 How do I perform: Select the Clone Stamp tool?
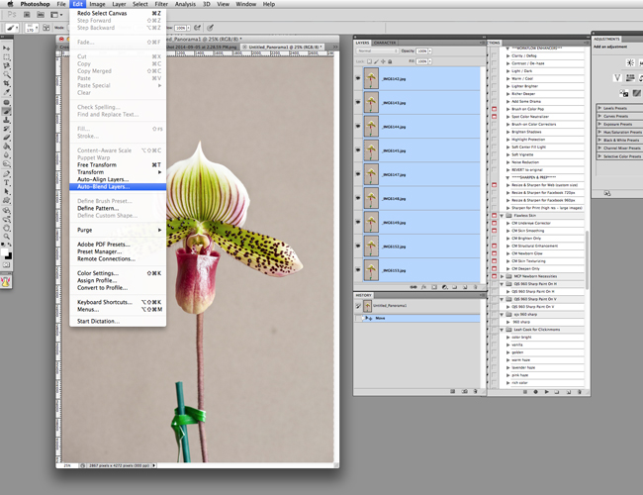7,120
